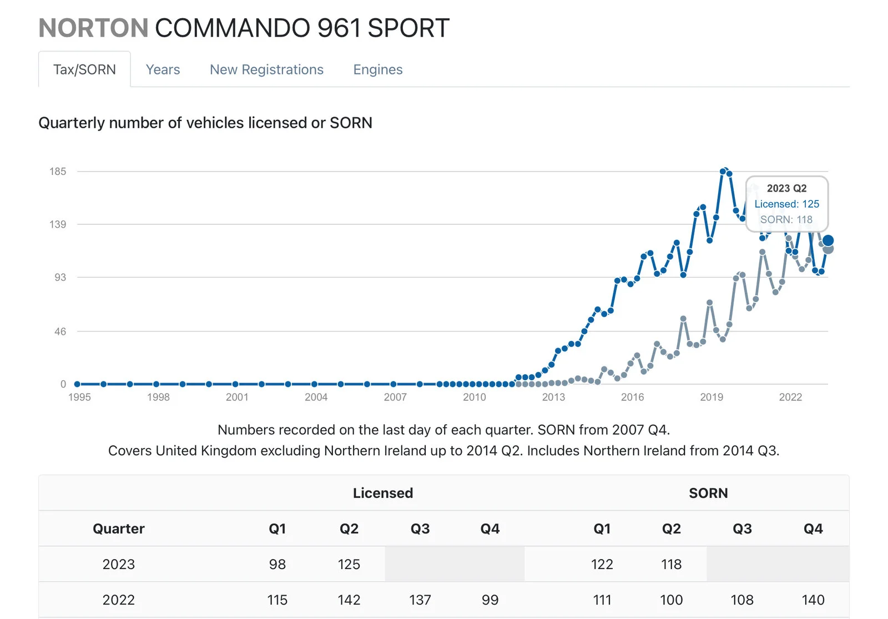Select the 2023 row label in table

(x=118, y=564)
